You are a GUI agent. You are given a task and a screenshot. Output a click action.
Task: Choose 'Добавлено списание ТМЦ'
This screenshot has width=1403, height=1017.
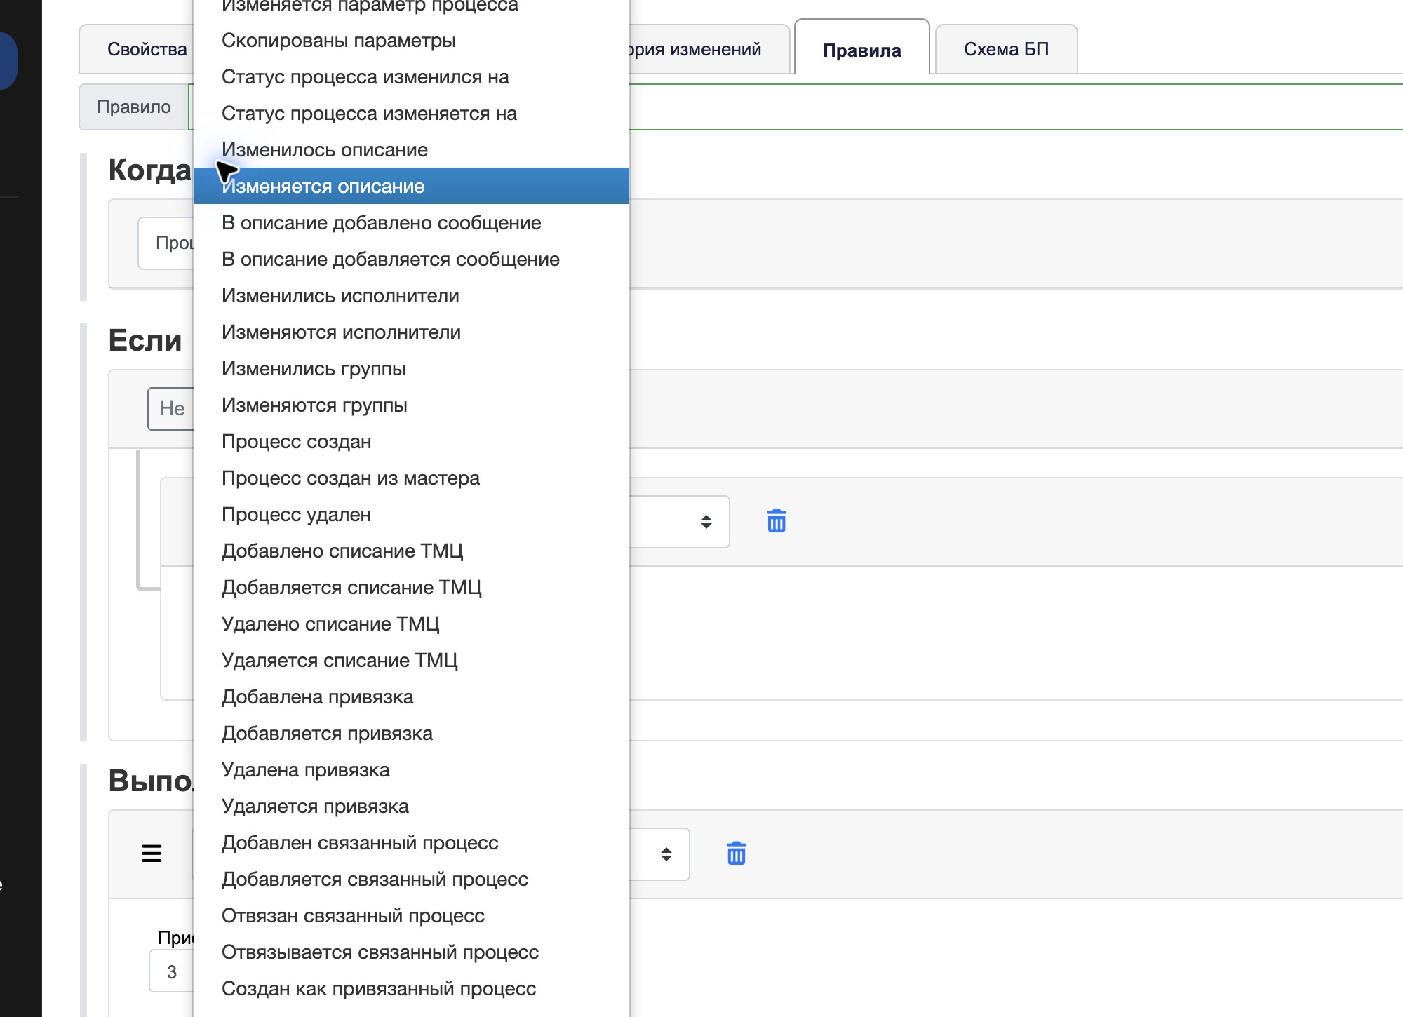coord(411,551)
